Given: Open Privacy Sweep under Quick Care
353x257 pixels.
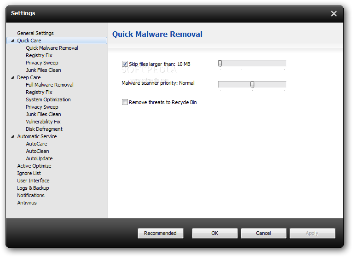Looking at the screenshot, I should click(42, 63).
